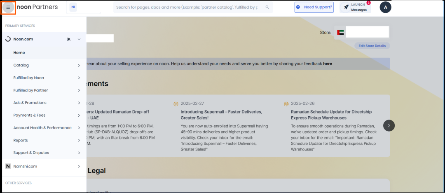Click the Noon.com spinner logo icon
The height and width of the screenshot is (193, 445).
tap(8, 39)
